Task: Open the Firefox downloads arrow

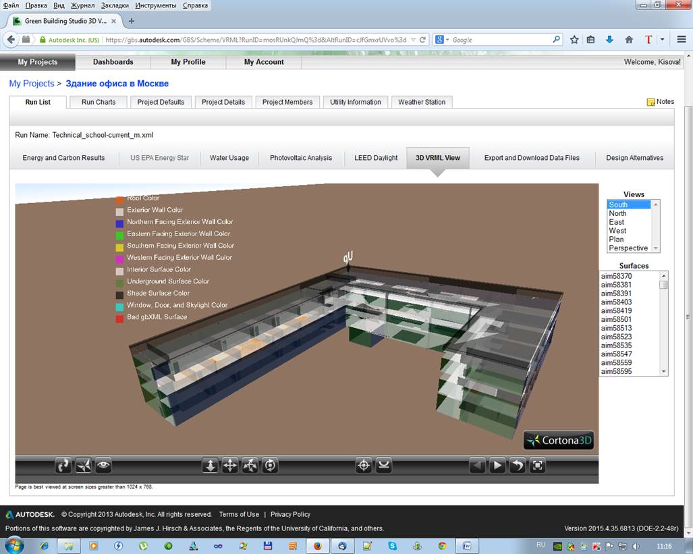Action: (609, 39)
